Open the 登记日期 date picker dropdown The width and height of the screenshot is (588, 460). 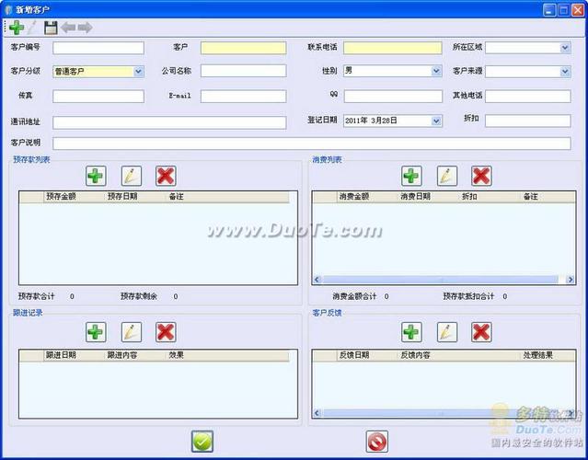pos(436,121)
